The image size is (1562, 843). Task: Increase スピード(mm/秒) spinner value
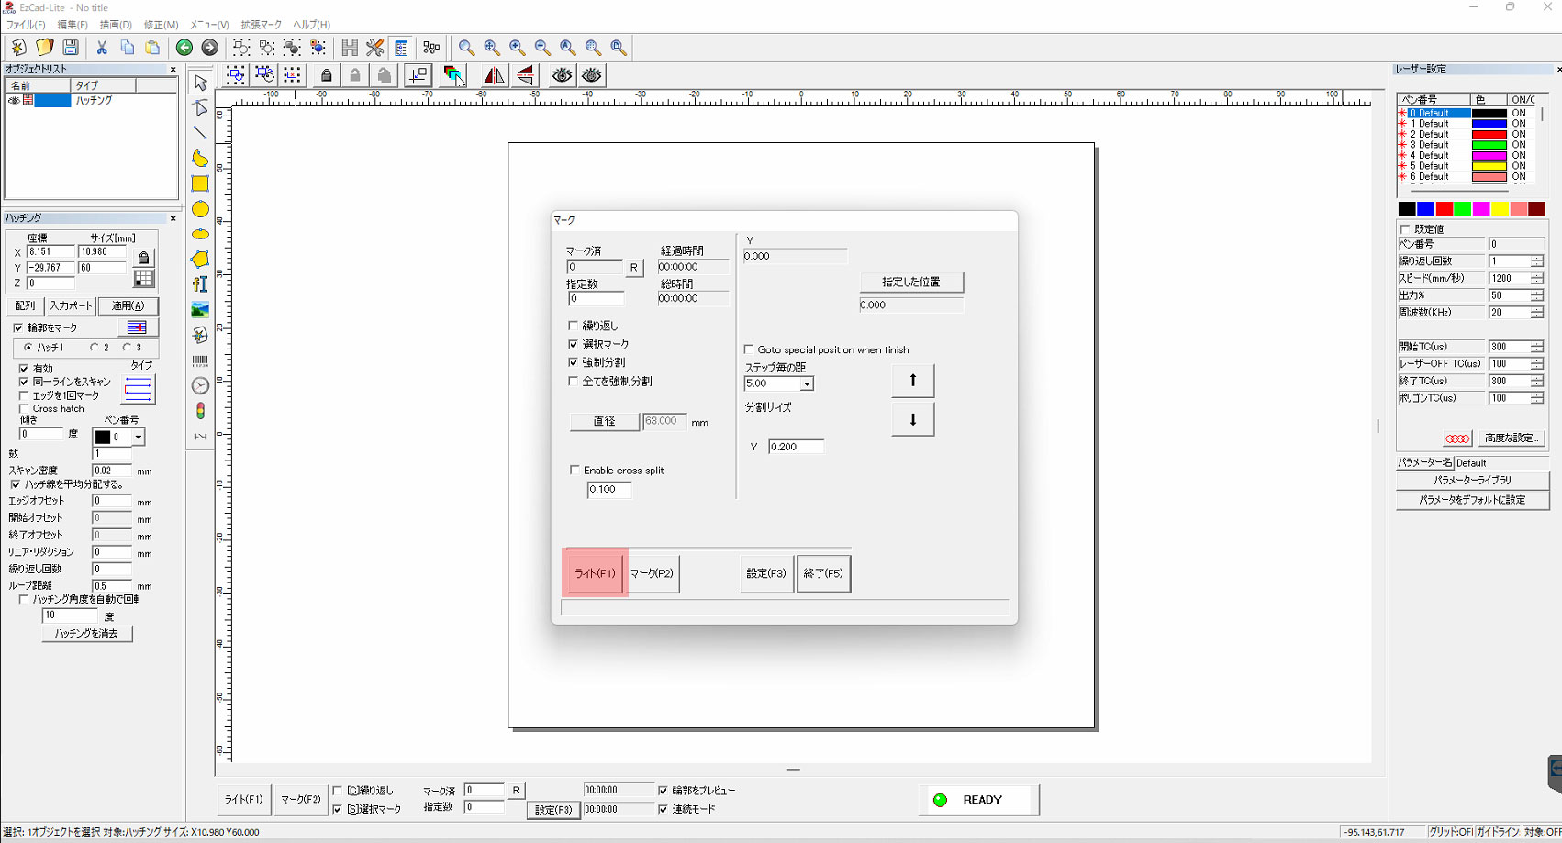pyautogui.click(x=1537, y=275)
